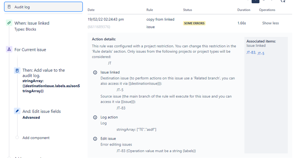Viewport: 298px width, 158px height.
Task: Click the info icon beside Log action
Action: pos(95,117)
